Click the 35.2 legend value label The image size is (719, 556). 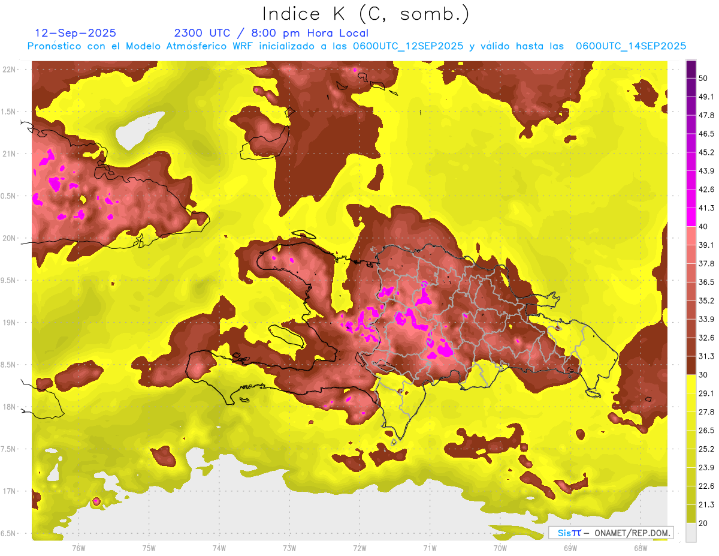pos(707,300)
